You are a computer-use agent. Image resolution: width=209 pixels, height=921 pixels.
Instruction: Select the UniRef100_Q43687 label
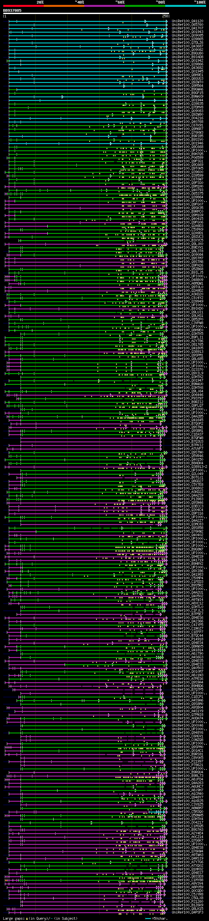tap(187, 46)
